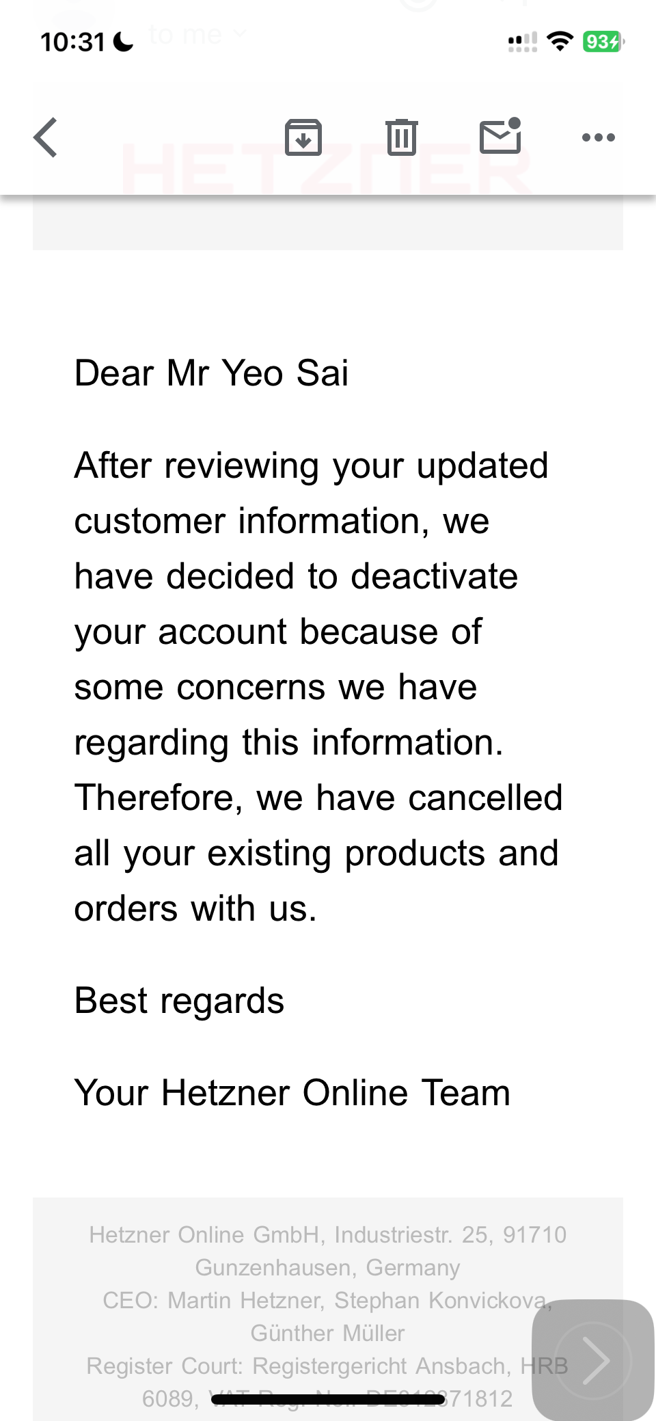This screenshot has height=1421, width=656.
Task: Tap the 10:31 clock in status bar
Action: [x=72, y=42]
